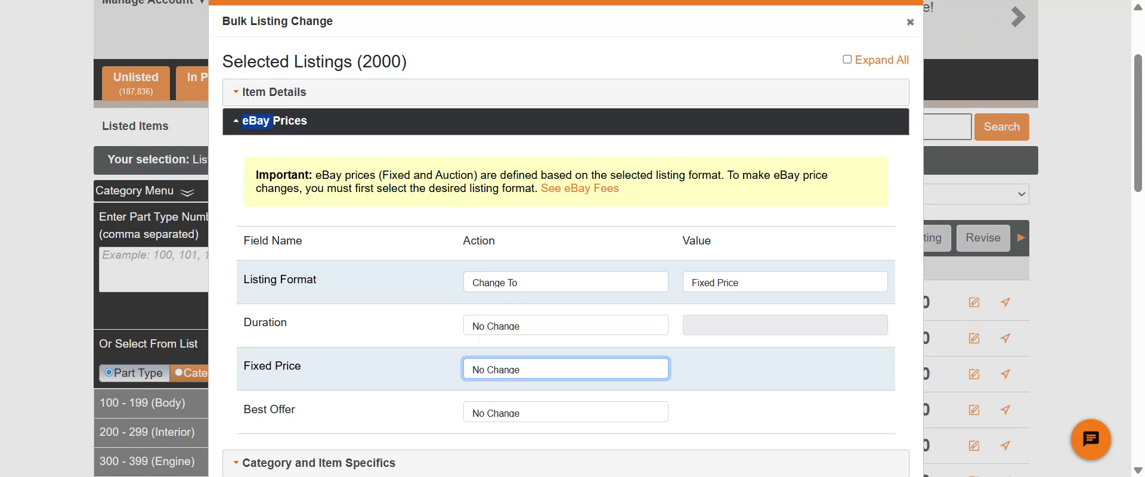Collapse the eBay Prices section
This screenshot has height=477, width=1145.
(x=565, y=121)
